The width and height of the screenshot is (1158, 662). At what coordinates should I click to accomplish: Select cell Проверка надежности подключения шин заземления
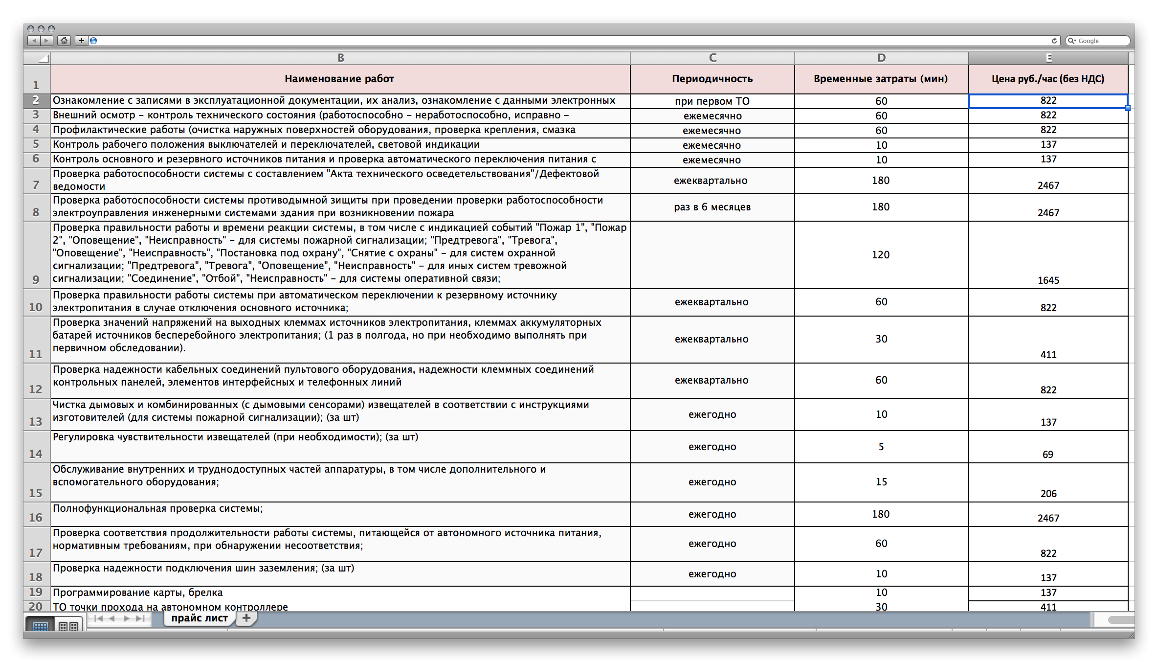[x=340, y=574]
